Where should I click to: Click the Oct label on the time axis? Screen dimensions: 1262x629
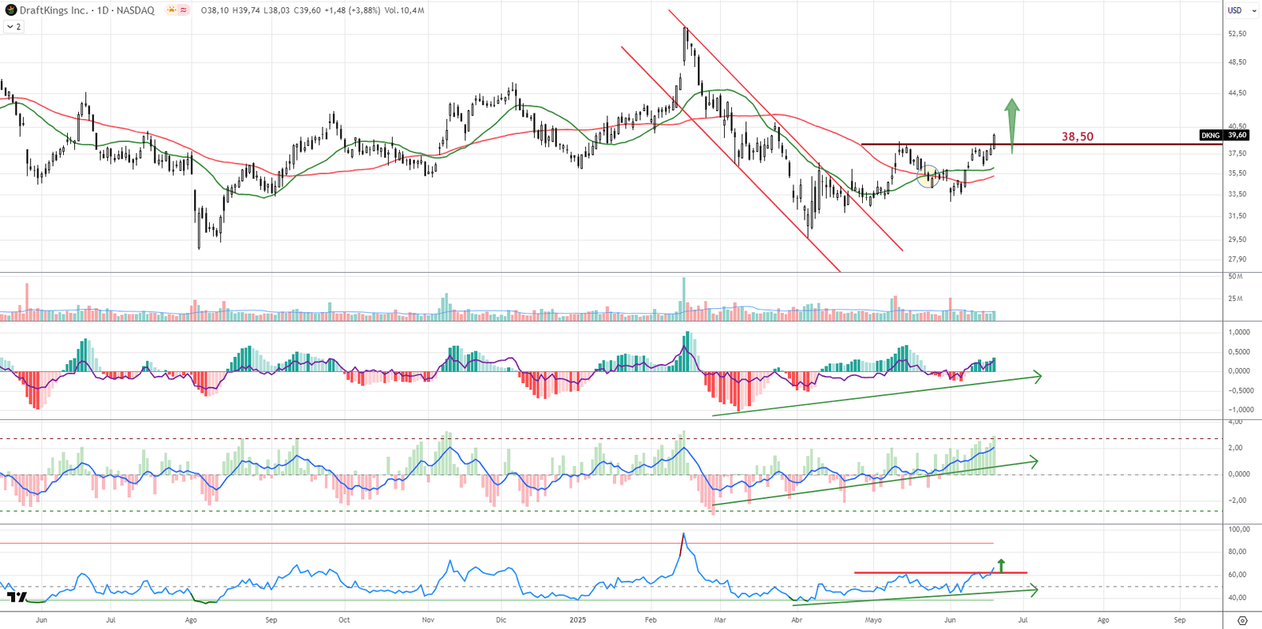[344, 620]
